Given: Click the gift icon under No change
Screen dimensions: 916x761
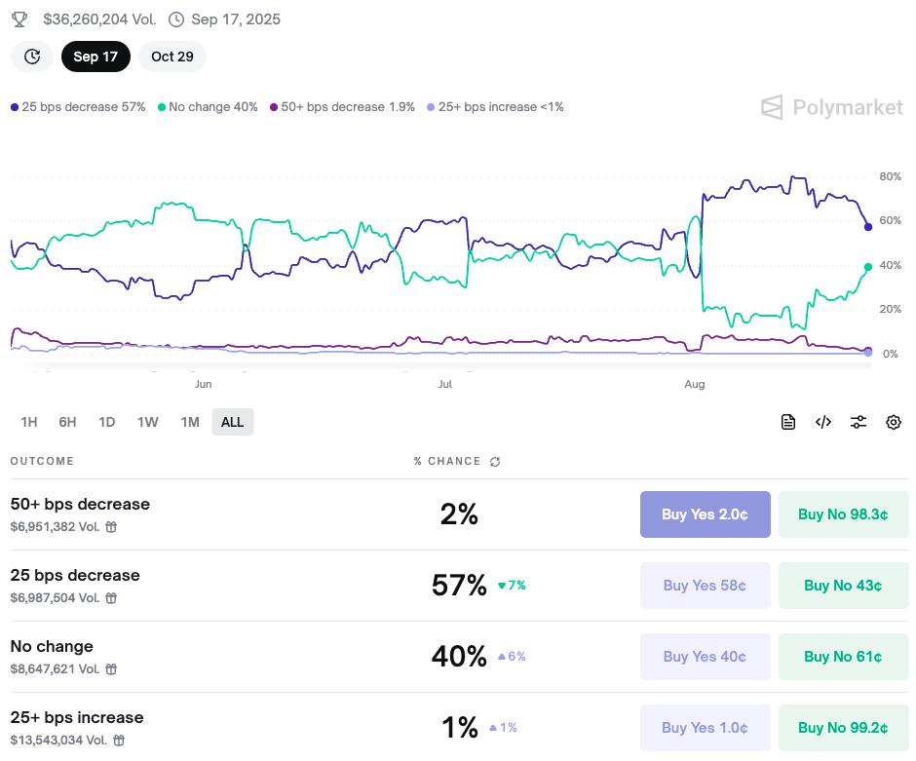Looking at the screenshot, I should [x=111, y=669].
